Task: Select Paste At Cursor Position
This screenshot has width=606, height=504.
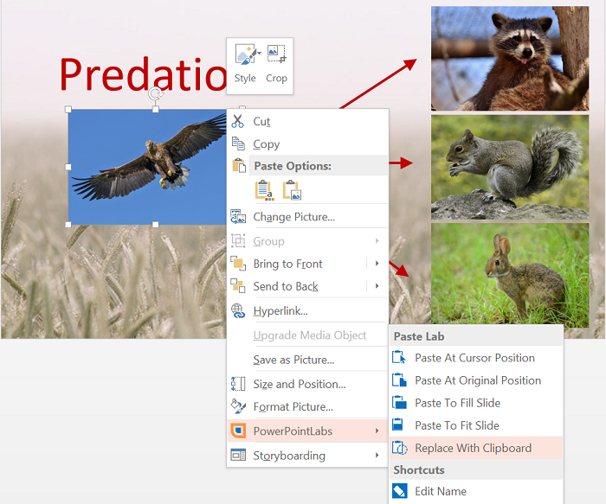Action: point(474,358)
